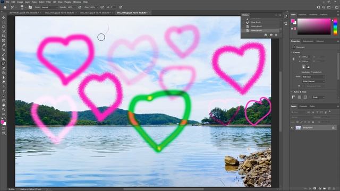Select the Background layer thumbnail
The image size is (340, 191).
click(298, 128)
